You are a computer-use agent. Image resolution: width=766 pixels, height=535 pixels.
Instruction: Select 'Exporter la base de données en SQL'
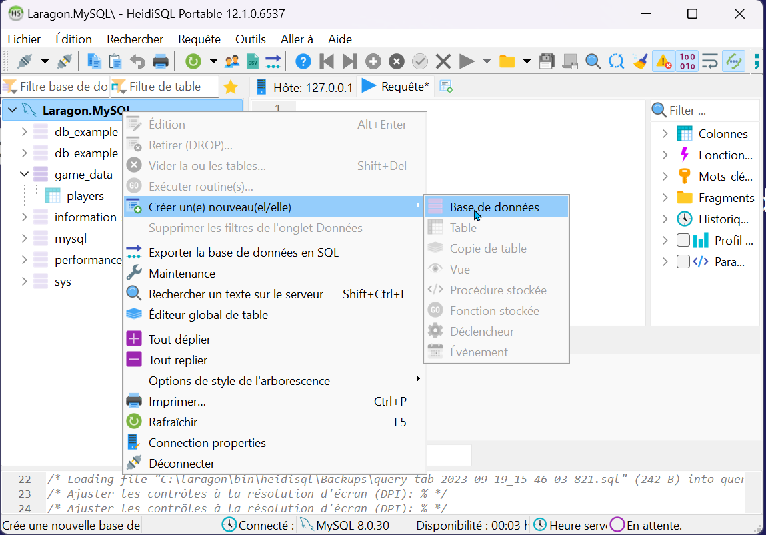[243, 253]
